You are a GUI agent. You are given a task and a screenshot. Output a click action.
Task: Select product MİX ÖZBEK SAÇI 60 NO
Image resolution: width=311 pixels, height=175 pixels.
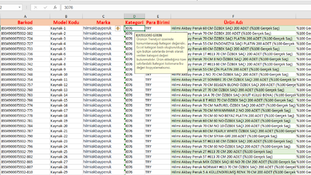[x=233, y=162]
